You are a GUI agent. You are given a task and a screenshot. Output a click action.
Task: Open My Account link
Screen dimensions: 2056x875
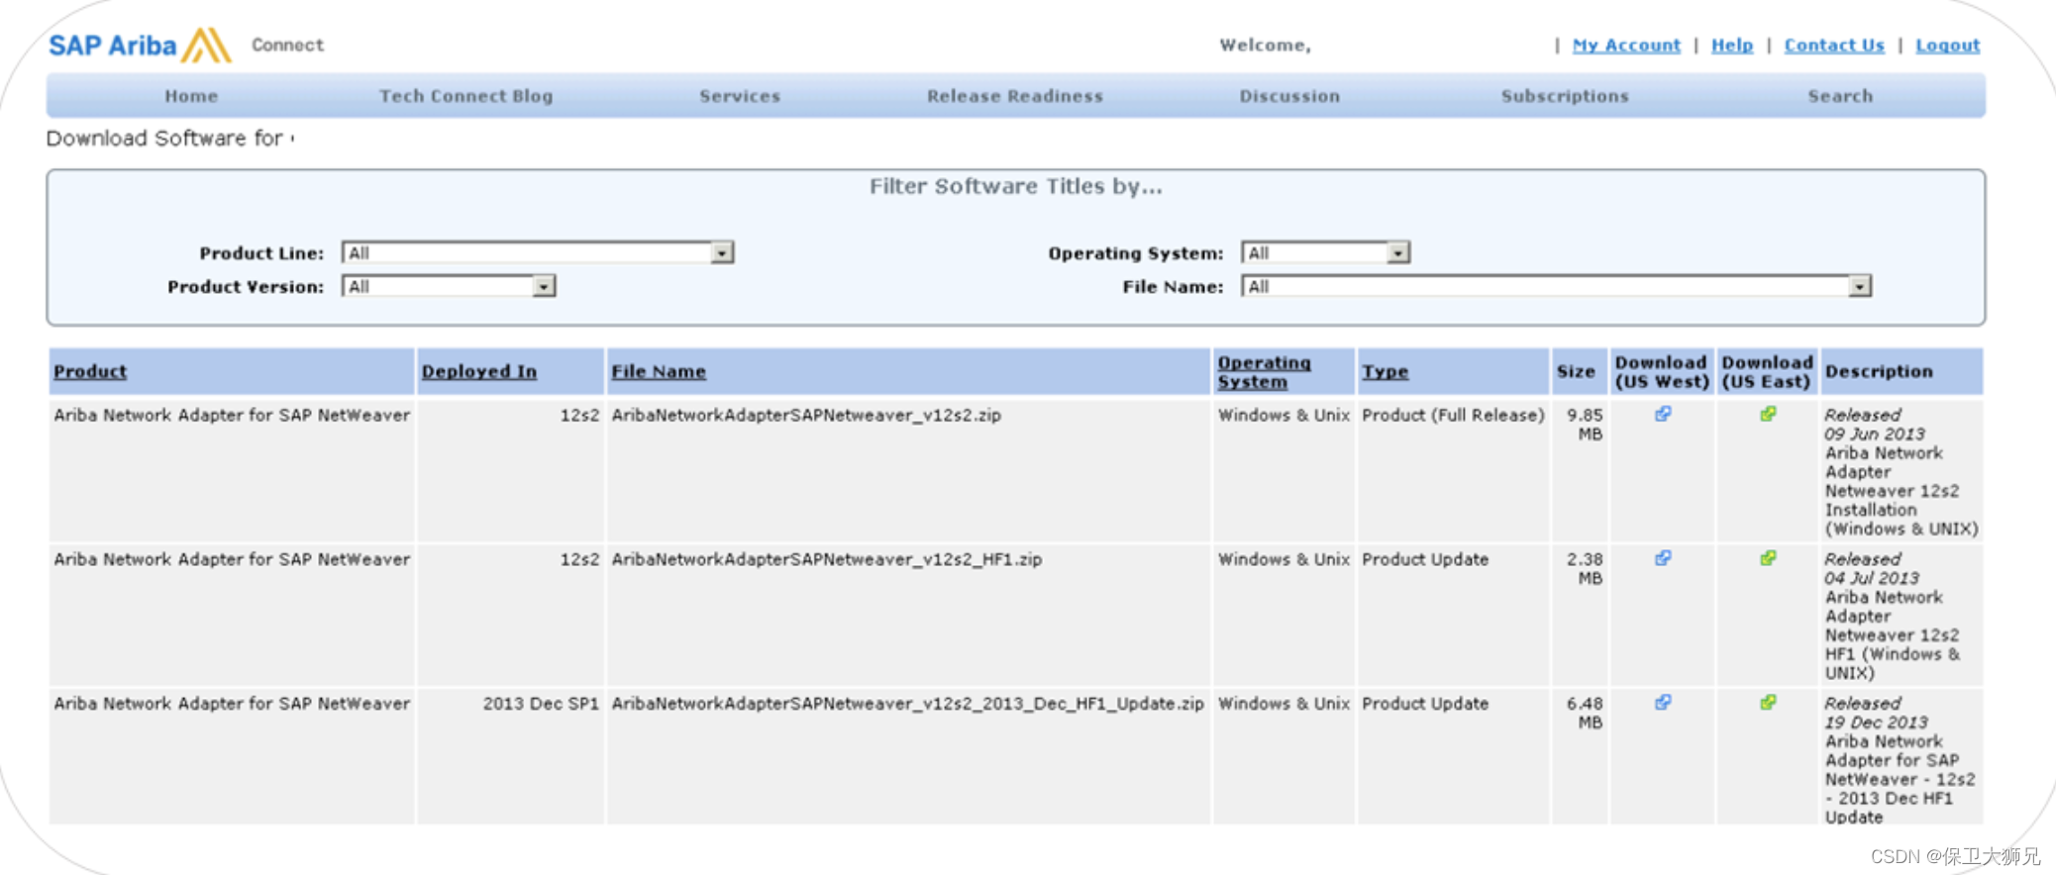(1626, 46)
